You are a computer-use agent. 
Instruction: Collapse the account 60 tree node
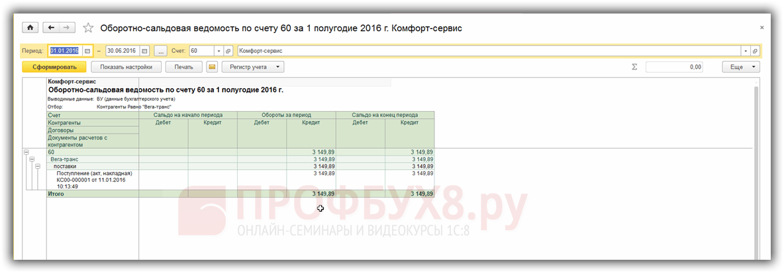point(26,152)
